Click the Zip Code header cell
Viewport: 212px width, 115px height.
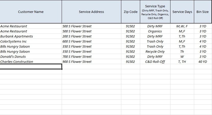[130, 12]
